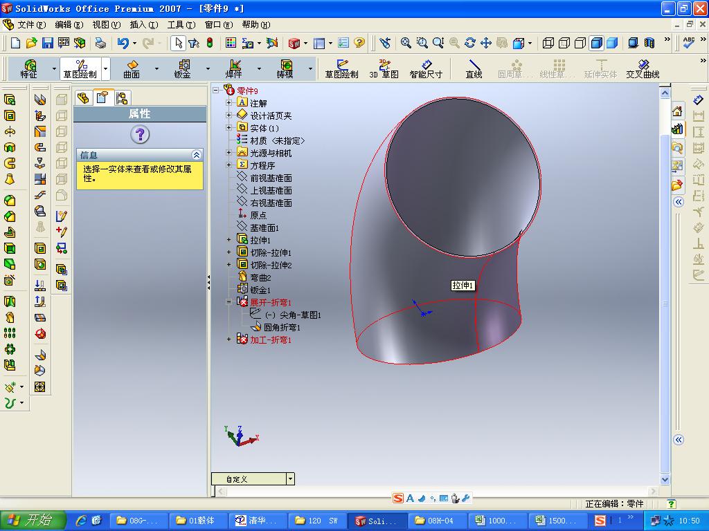Toggle the Hidden Lines Removed display icon

click(580, 43)
